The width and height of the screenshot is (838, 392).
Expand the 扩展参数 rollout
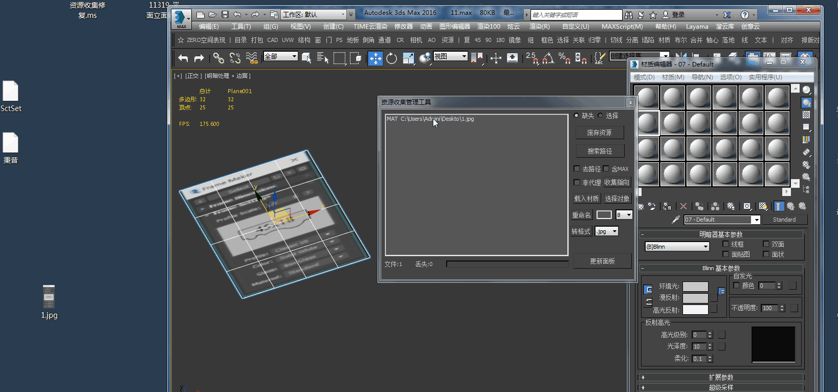[x=721, y=377]
